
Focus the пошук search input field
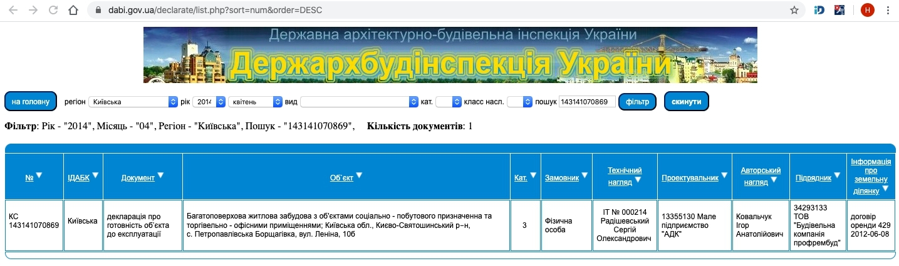(587, 102)
